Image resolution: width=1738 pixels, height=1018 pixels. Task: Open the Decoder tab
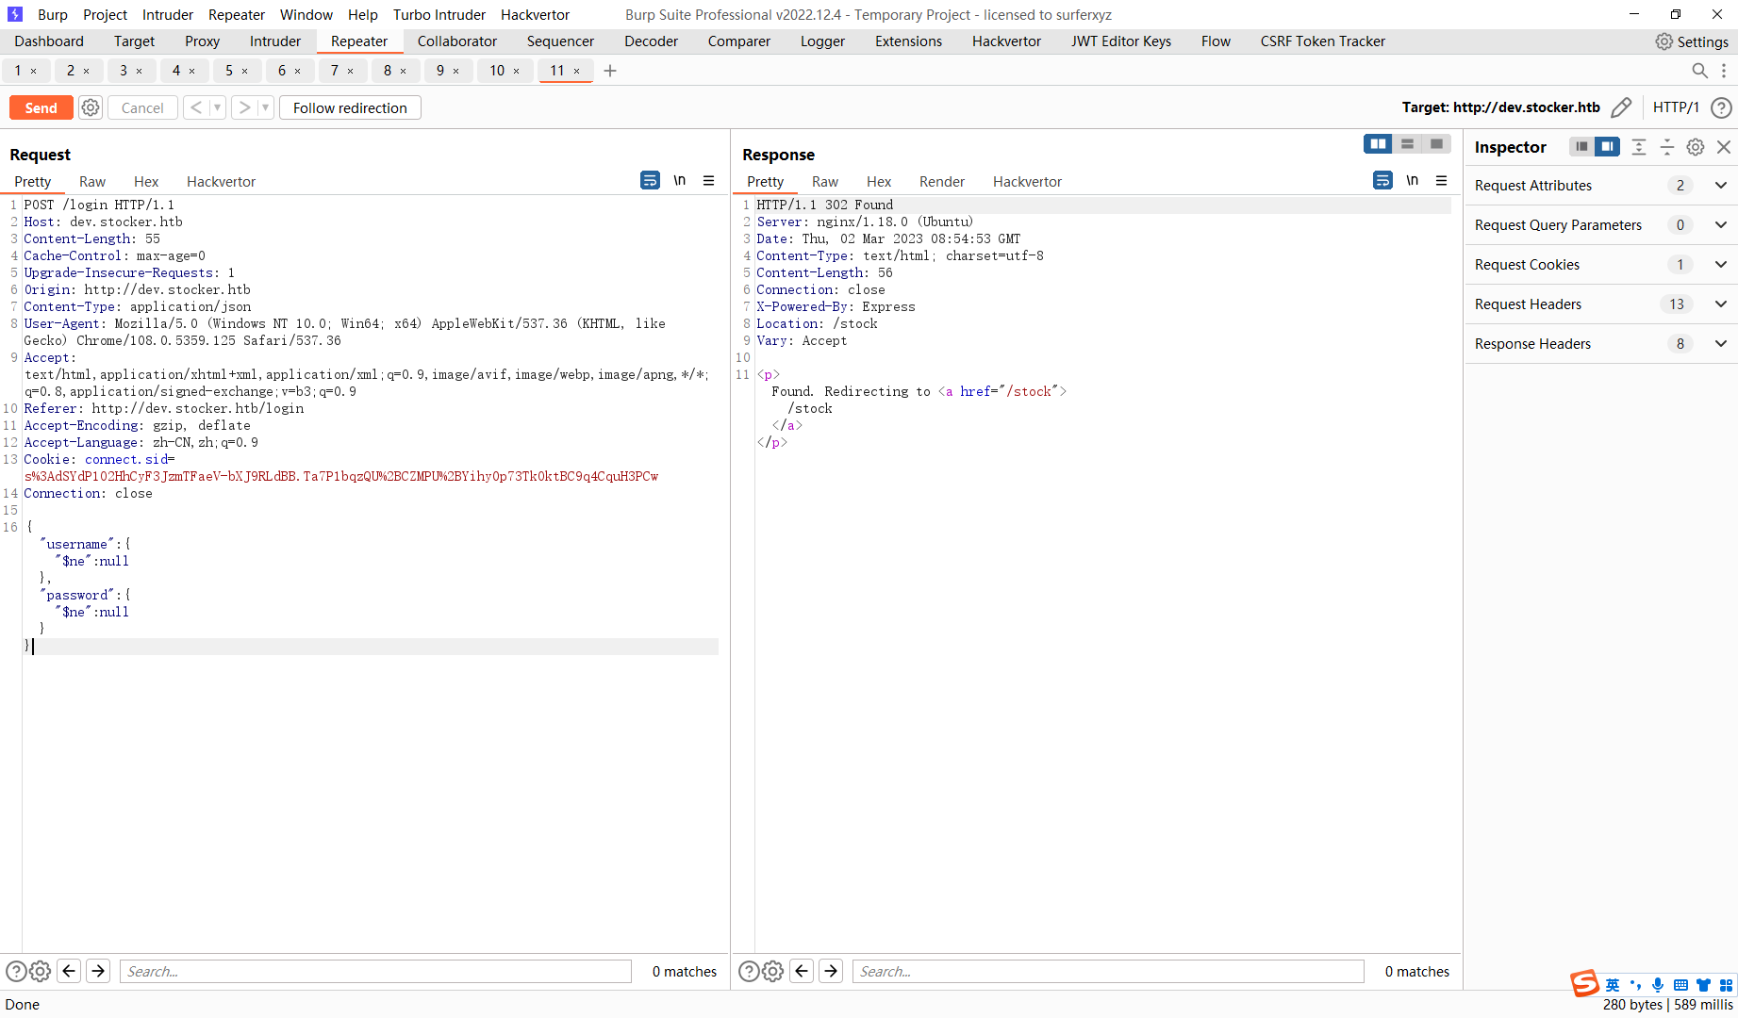(x=651, y=41)
